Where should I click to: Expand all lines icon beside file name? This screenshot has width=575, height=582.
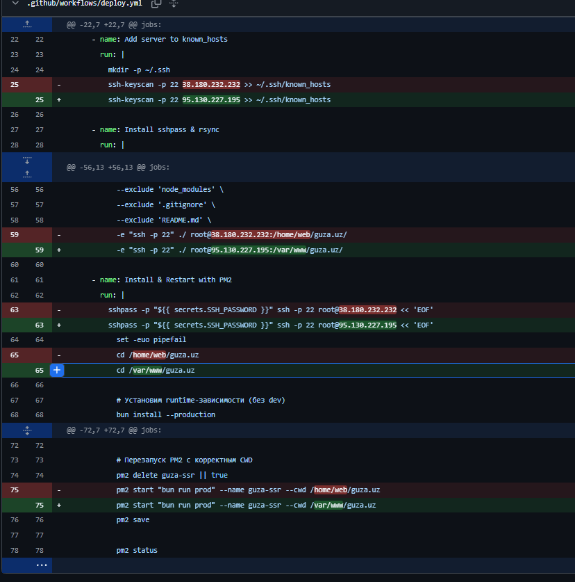[174, 3]
